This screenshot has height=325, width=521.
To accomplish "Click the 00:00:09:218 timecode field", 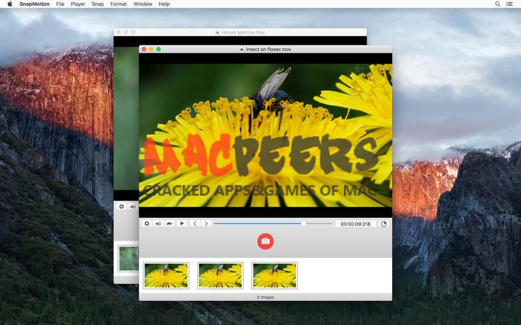I will [x=355, y=224].
